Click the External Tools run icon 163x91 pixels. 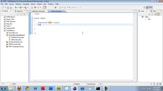25,7
